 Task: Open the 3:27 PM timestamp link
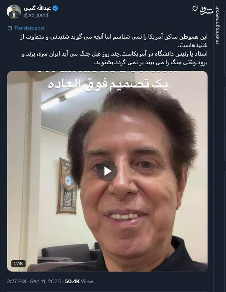[16, 281]
